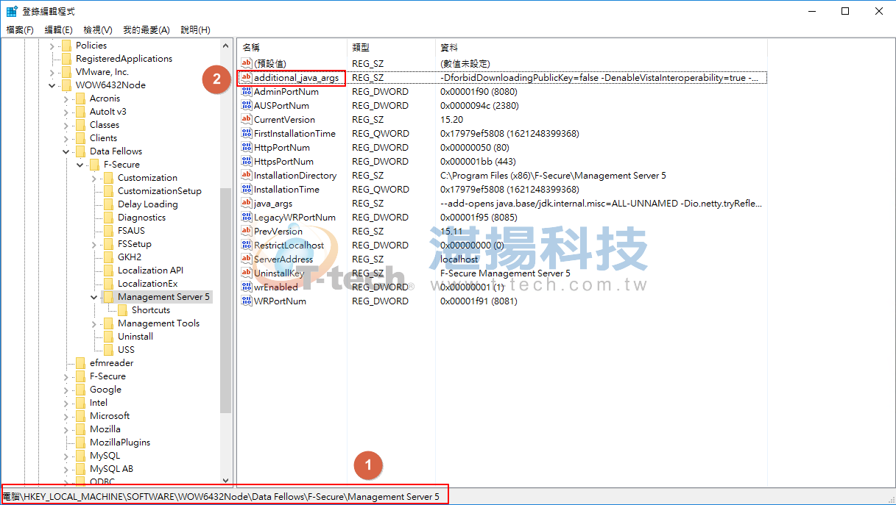Open the 編輯(E) menu
Image resolution: width=896 pixels, height=505 pixels.
(59, 30)
